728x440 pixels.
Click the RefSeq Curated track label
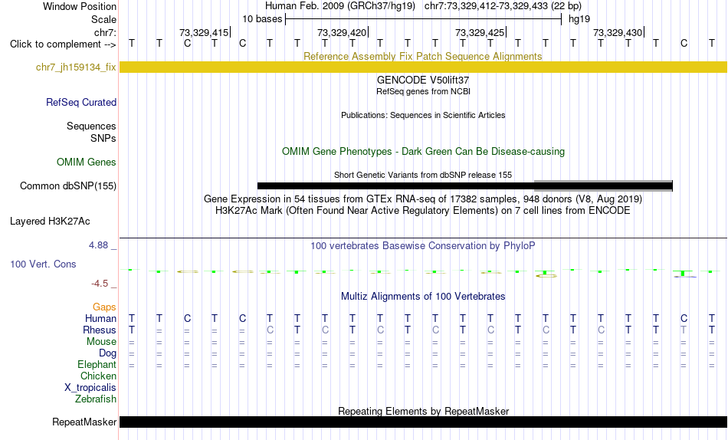coord(81,102)
